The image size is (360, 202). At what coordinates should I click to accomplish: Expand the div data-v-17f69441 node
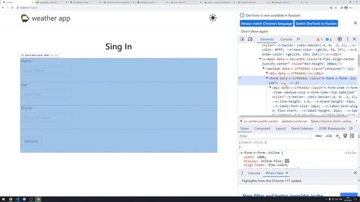[267, 73]
